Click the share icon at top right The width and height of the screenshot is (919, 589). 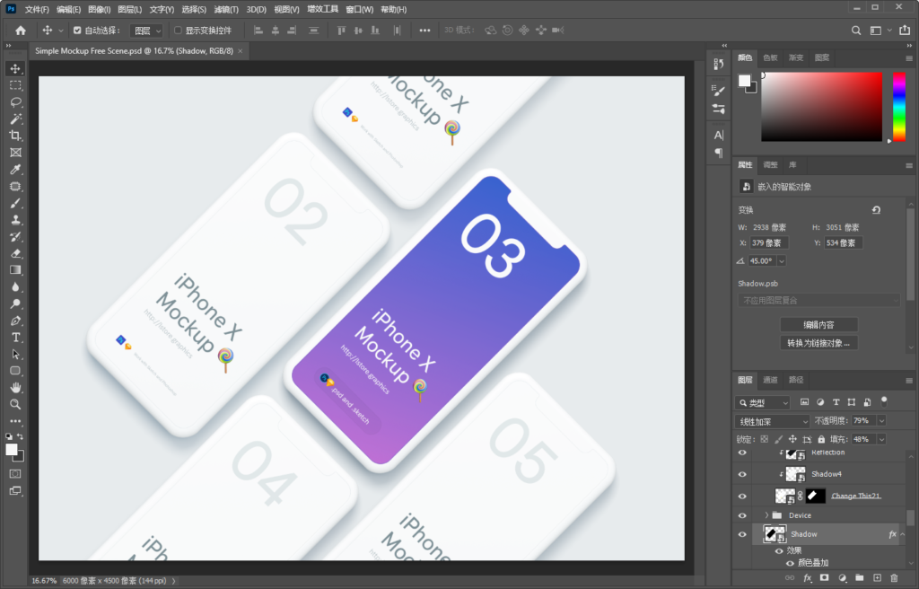tap(905, 31)
